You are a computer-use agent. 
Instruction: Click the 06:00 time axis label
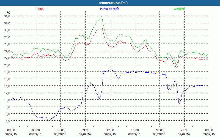61,130
